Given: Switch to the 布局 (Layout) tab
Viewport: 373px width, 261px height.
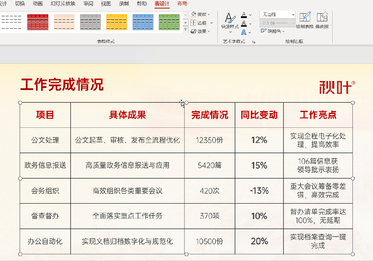Looking at the screenshot, I should [182, 4].
